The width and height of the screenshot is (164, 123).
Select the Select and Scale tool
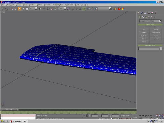coord(52,9)
